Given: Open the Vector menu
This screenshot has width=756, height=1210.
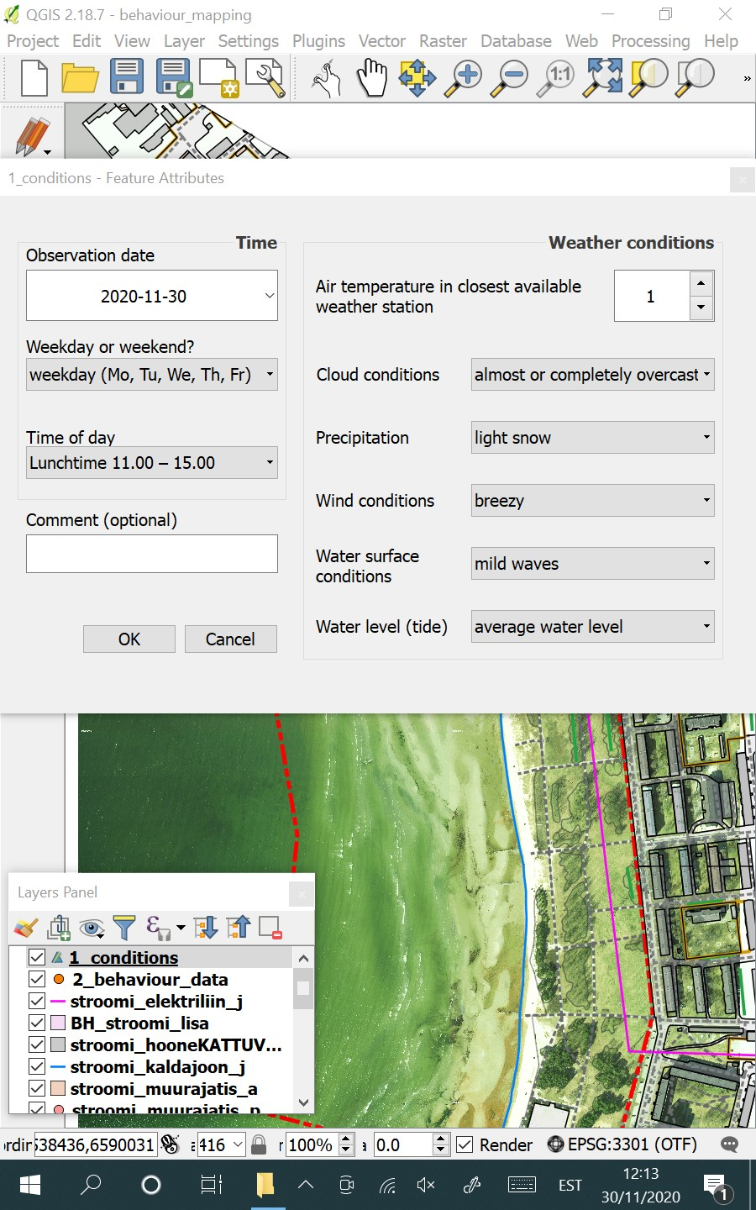Looking at the screenshot, I should 382,40.
